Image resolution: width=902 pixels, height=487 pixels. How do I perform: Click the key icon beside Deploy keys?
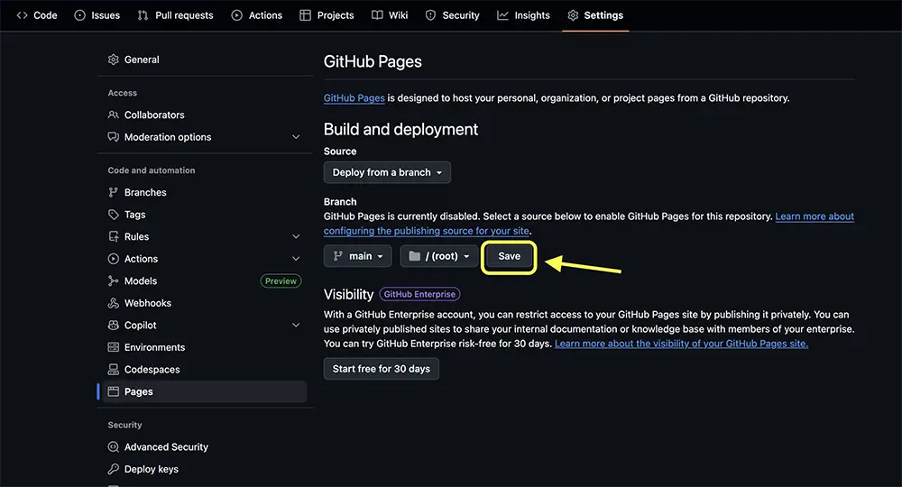point(114,469)
